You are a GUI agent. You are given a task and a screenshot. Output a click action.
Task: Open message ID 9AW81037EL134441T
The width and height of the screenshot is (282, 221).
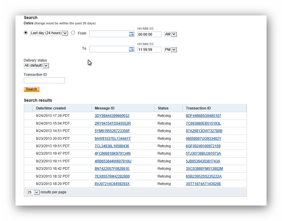pyautogui.click(x=112, y=139)
